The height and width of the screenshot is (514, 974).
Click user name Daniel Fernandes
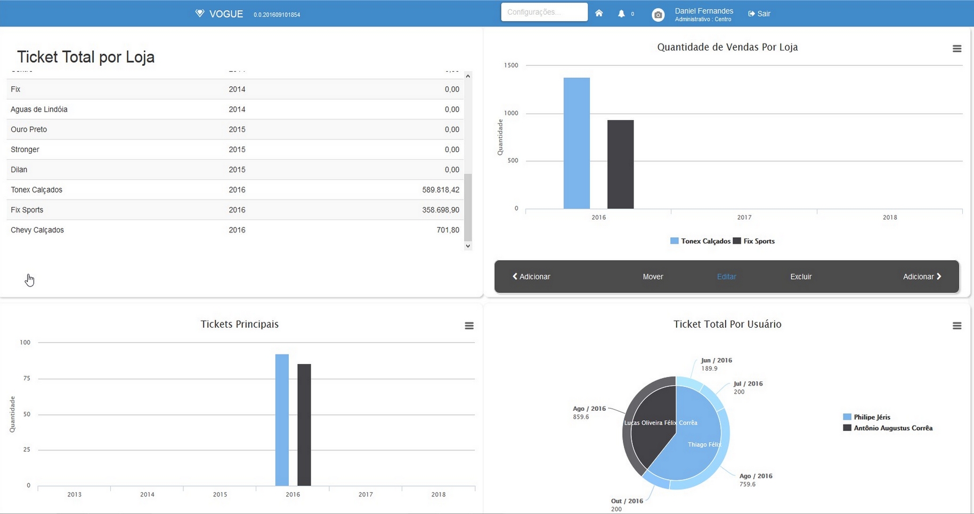704,11
